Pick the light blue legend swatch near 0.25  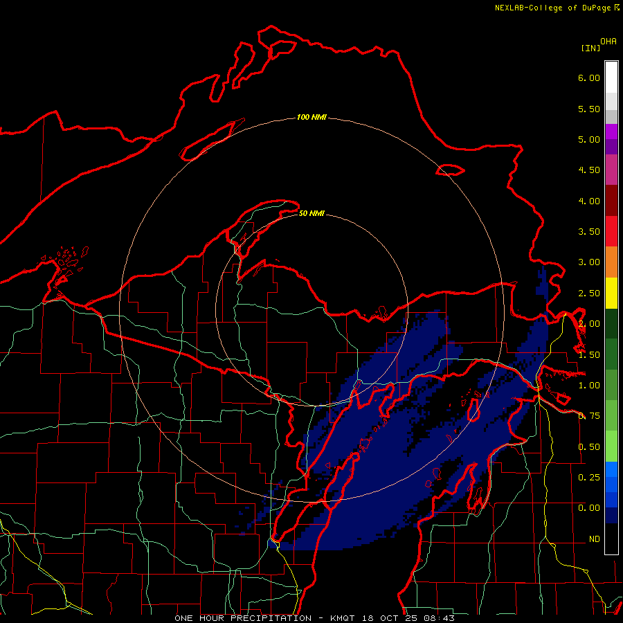point(611,469)
